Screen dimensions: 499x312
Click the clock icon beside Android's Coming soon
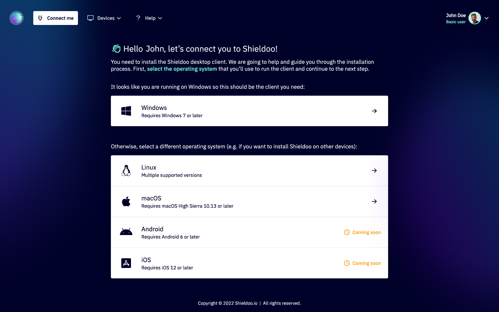click(347, 232)
